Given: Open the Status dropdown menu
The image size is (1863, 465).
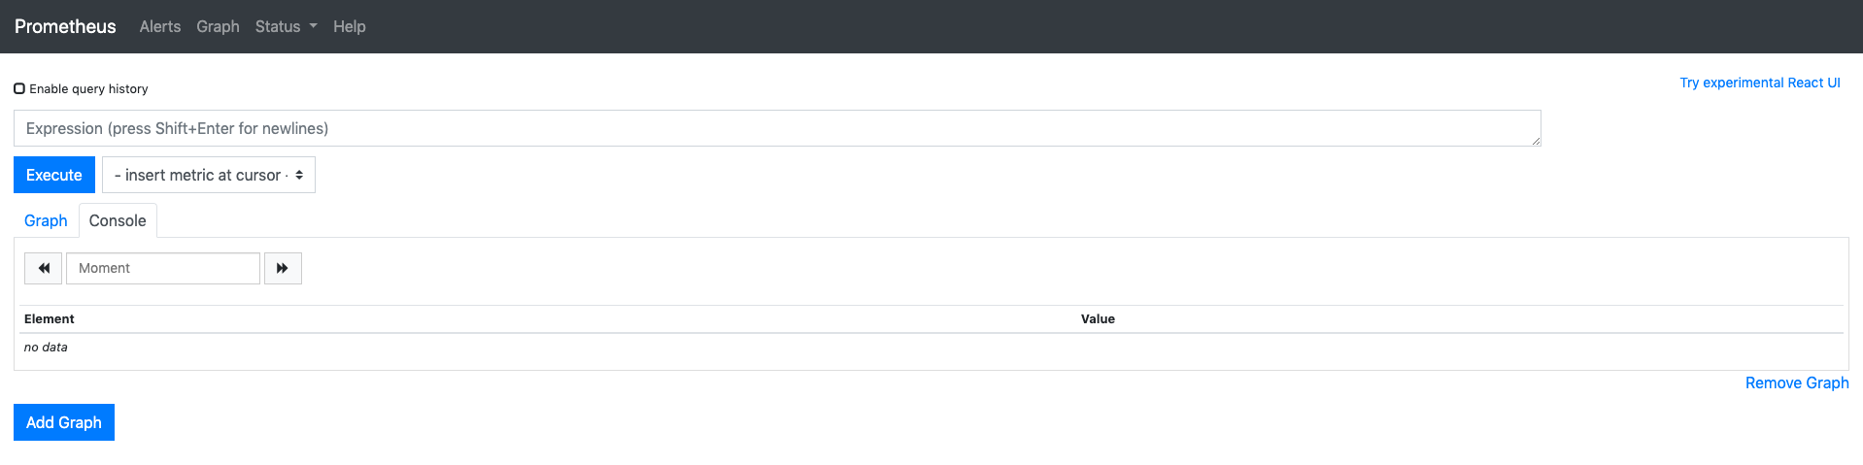Looking at the screenshot, I should [x=286, y=26].
